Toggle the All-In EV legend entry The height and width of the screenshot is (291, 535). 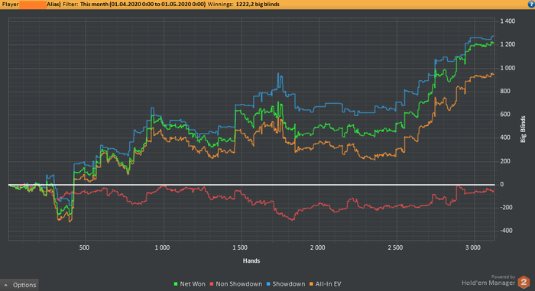coord(325,284)
